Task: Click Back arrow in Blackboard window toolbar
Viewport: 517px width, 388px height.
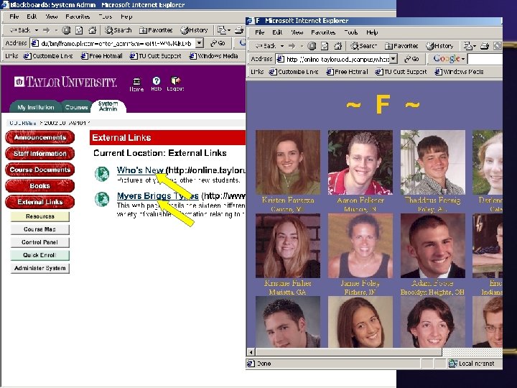Action: pos(20,30)
